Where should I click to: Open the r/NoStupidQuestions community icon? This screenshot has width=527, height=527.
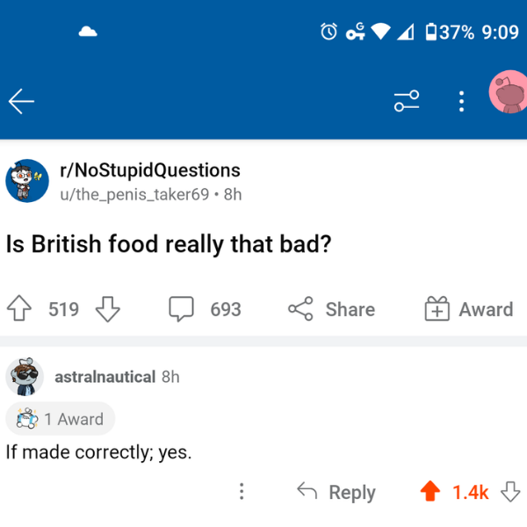tap(27, 181)
